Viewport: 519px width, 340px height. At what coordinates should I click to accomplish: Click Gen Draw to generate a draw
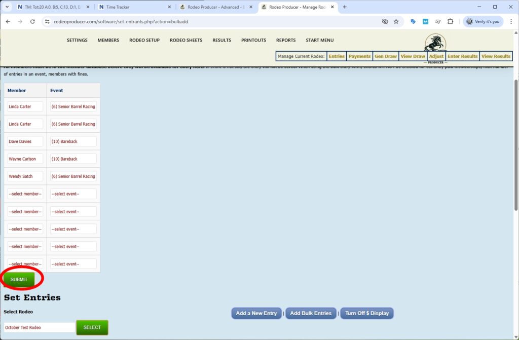(x=386, y=56)
